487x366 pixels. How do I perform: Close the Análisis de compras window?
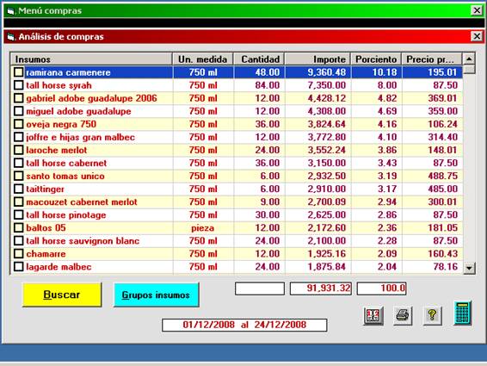click(x=477, y=36)
